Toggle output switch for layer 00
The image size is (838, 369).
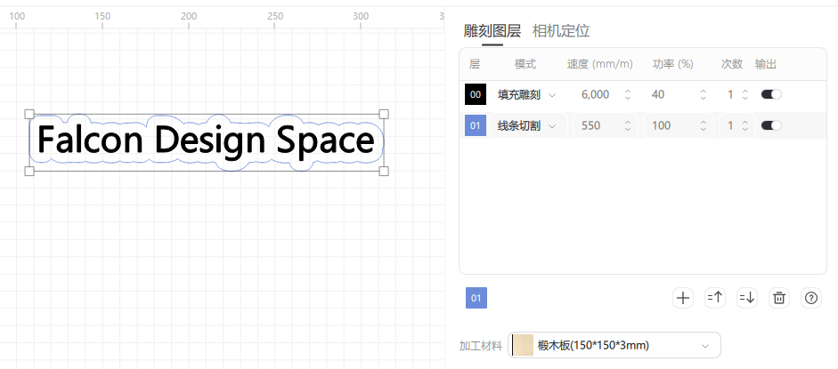(770, 94)
